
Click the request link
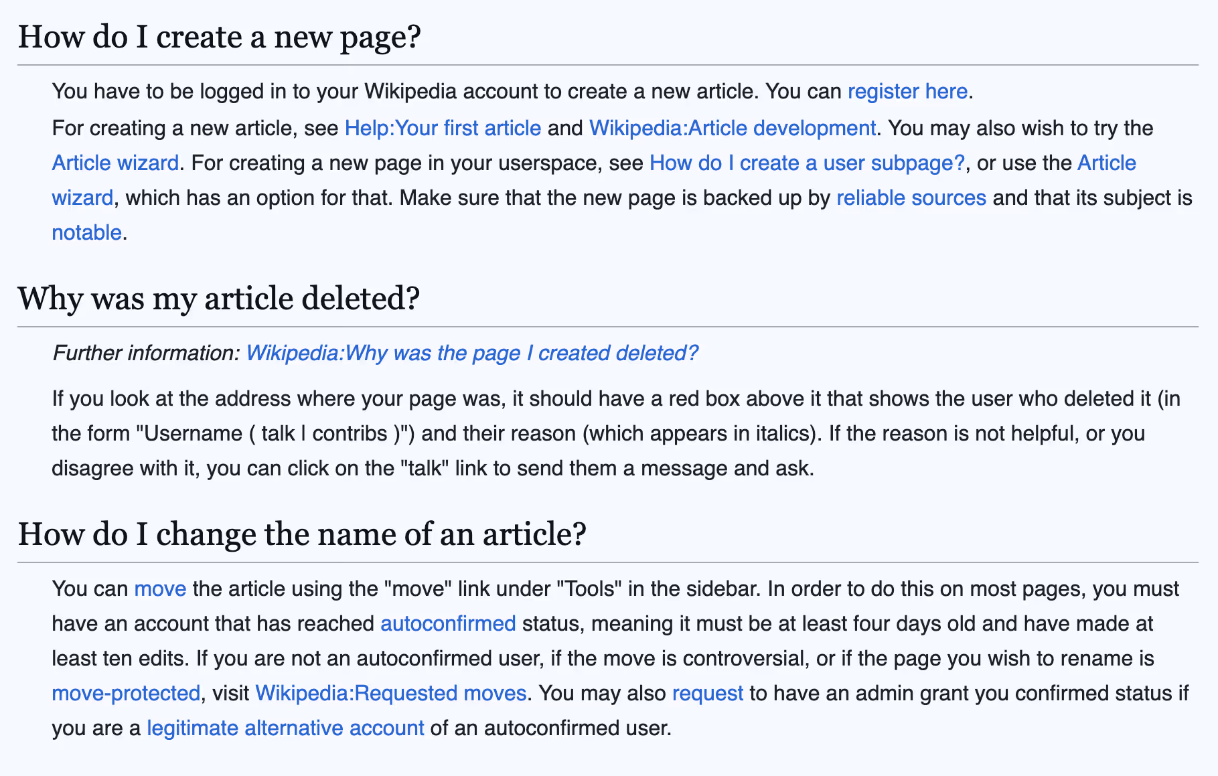click(x=707, y=693)
